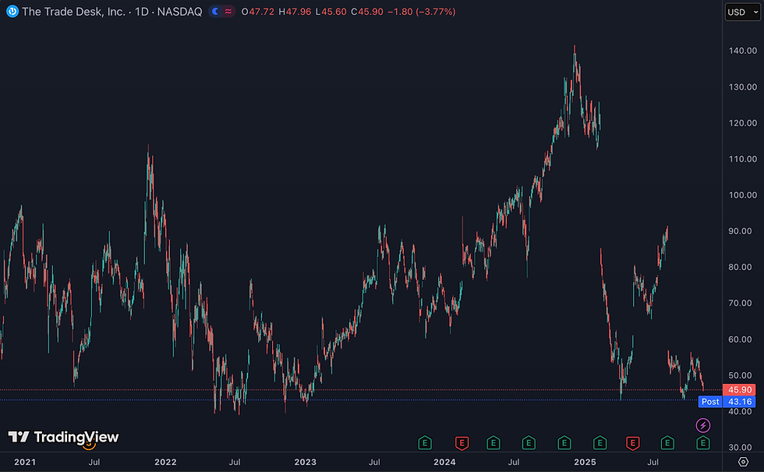Click the 140.00 price axis label
This screenshot has height=472, width=764.
[x=743, y=51]
